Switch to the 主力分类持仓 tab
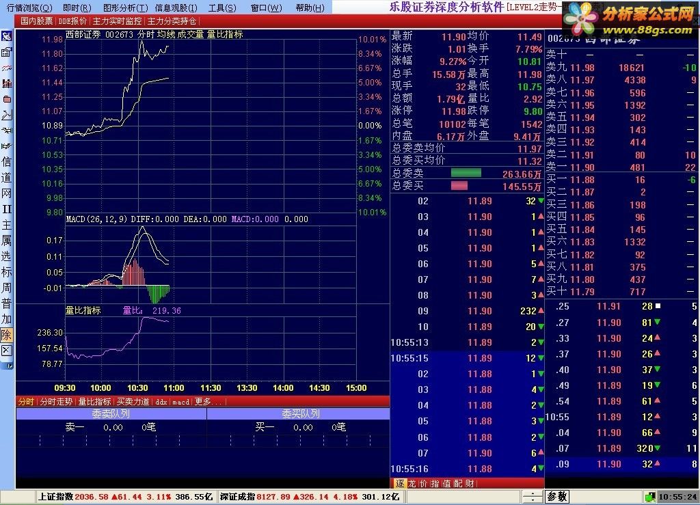The width and height of the screenshot is (700, 505). pos(172,21)
